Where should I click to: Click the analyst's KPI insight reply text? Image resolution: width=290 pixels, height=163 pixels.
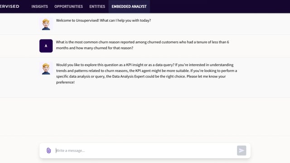pos(146,73)
